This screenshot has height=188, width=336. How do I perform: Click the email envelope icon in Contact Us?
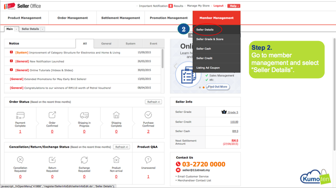click(178, 170)
